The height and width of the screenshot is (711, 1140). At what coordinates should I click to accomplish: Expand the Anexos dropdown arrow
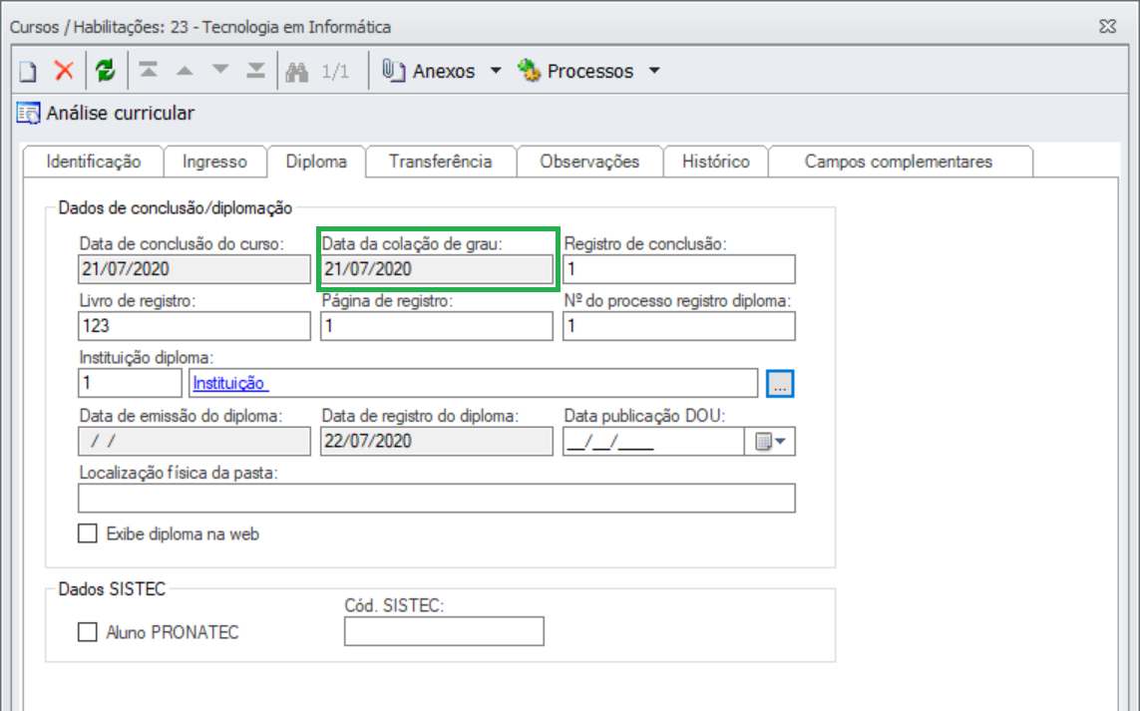496,71
